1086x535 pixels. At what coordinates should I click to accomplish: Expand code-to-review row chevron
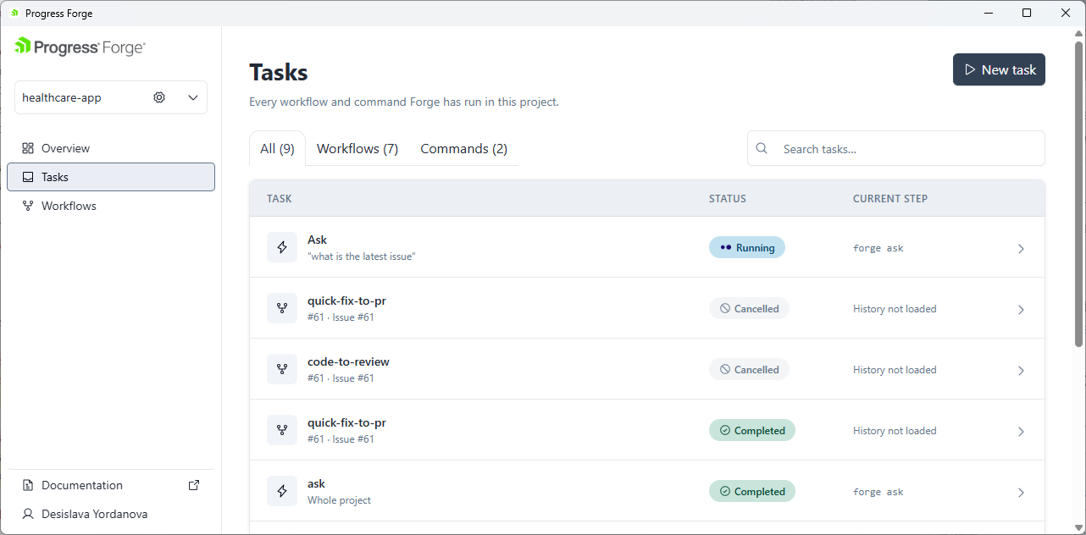pos(1021,371)
